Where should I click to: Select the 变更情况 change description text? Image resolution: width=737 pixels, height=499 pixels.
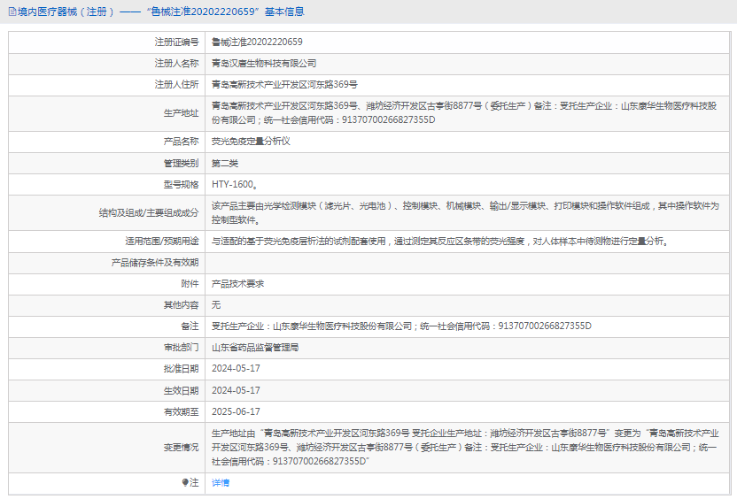coord(465,448)
